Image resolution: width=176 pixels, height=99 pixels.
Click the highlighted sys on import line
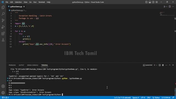click(23, 23)
